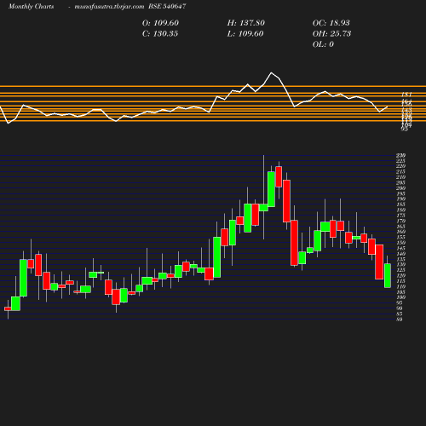Click the 130 price axis label

point(400,265)
